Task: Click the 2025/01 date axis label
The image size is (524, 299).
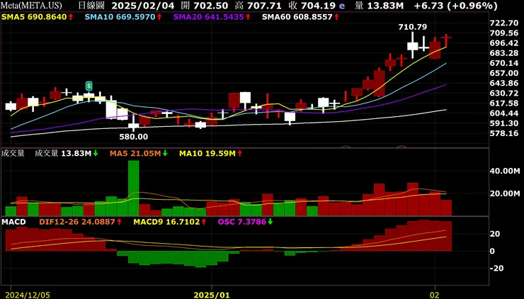Action: [212, 295]
